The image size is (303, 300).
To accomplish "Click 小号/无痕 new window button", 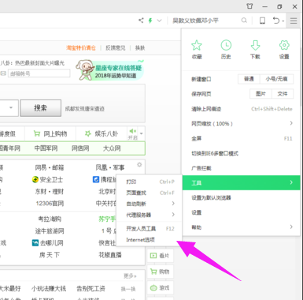I will [276, 79].
